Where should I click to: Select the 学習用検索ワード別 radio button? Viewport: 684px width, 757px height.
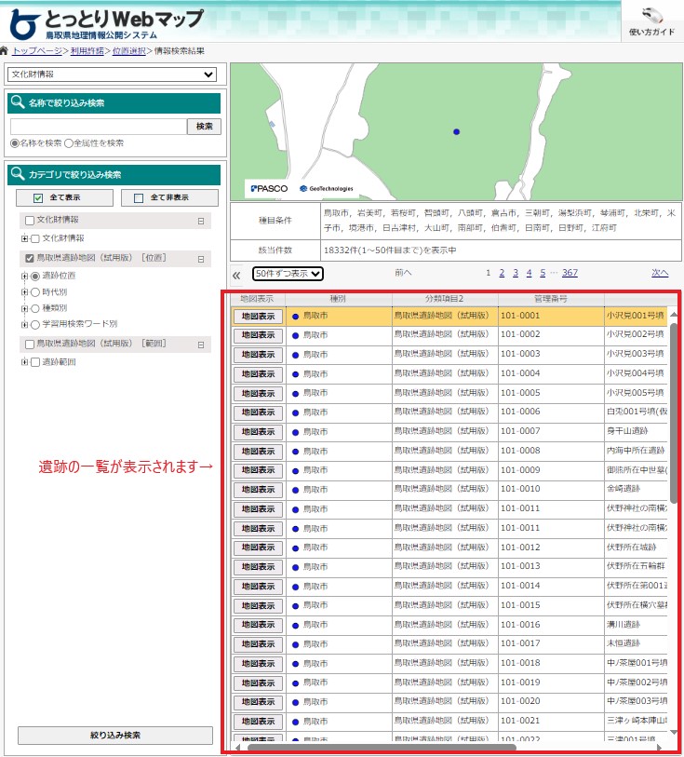[x=34, y=324]
